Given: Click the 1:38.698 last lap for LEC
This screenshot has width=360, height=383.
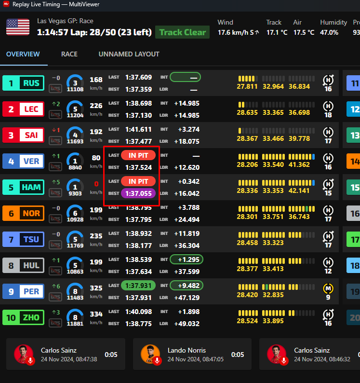Looking at the screenshot, I should [x=138, y=103].
